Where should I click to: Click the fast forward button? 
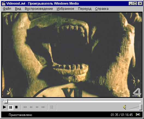pos(37,107)
